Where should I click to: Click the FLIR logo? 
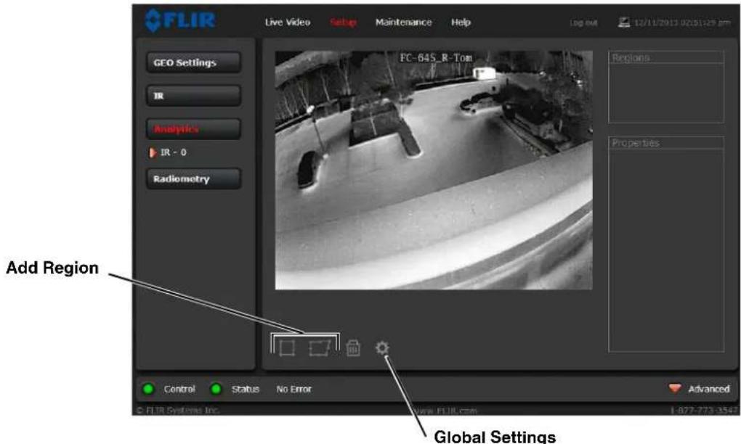click(x=180, y=21)
